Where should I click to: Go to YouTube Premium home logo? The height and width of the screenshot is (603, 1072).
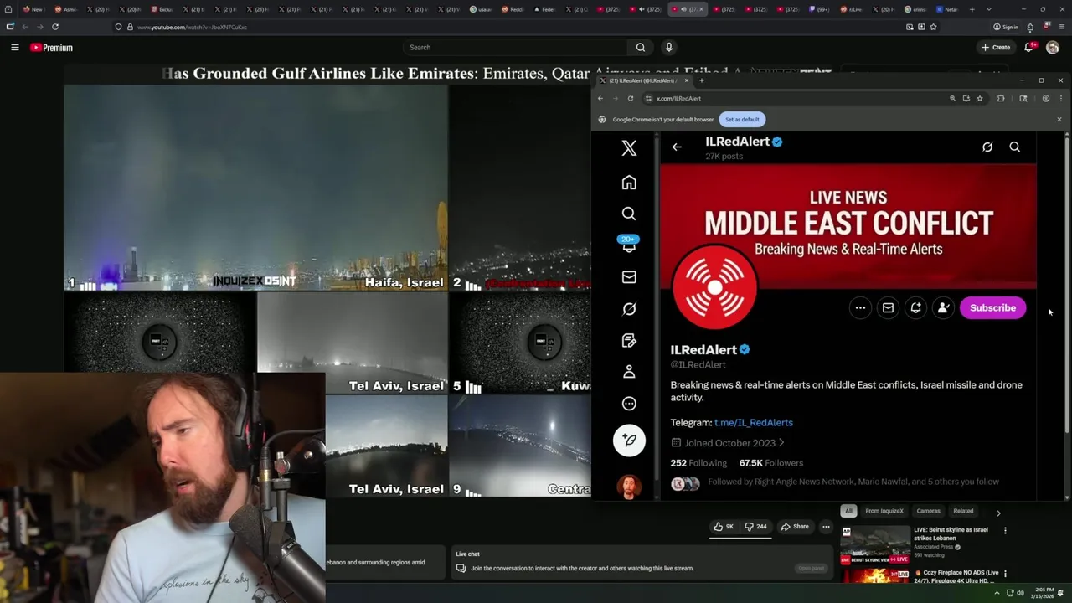52,48
